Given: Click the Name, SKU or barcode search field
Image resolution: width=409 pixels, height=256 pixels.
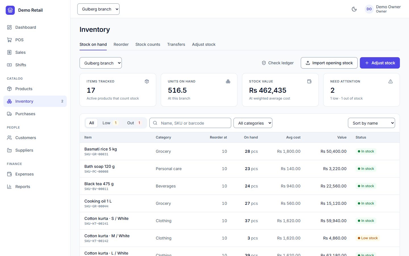Looking at the screenshot, I should pos(190,123).
